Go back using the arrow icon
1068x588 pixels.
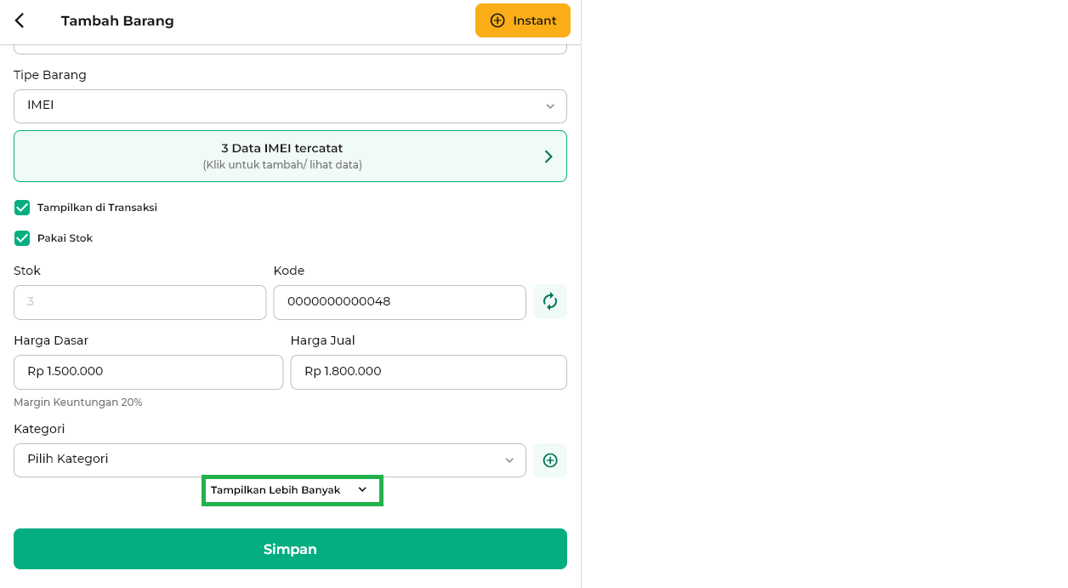click(x=20, y=20)
